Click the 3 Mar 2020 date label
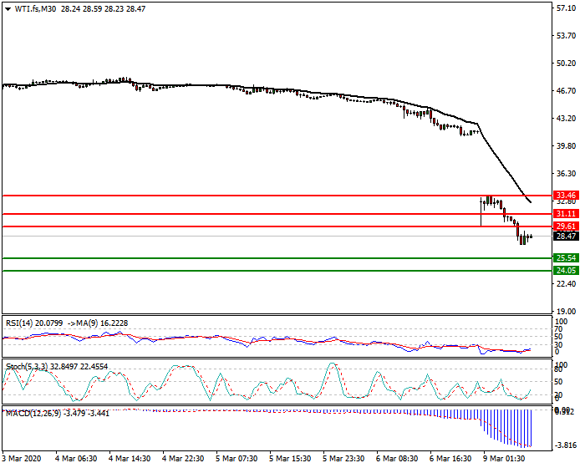 22,458
